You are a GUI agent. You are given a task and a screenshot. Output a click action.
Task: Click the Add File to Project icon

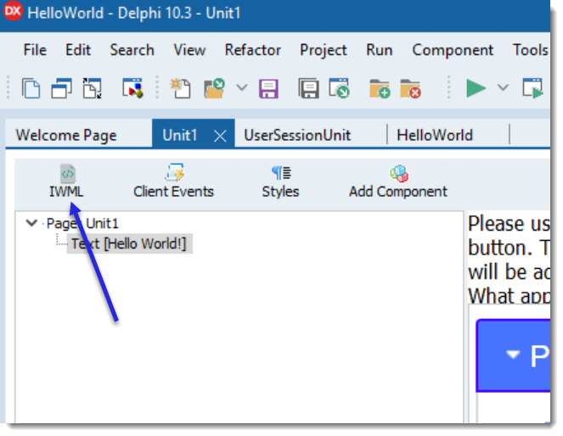click(379, 87)
